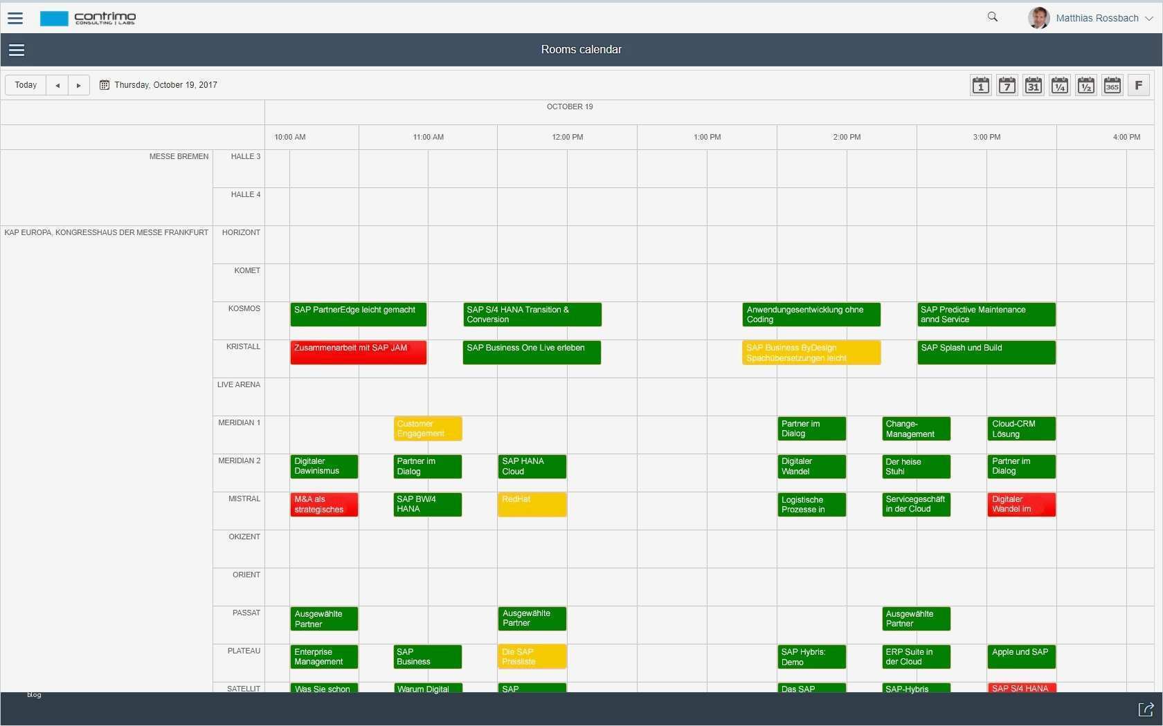
Task: Switch to the 1-day calendar view
Action: coord(981,85)
